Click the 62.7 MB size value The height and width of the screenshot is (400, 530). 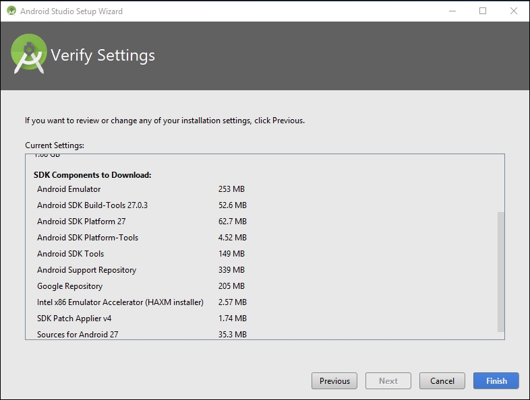click(232, 222)
